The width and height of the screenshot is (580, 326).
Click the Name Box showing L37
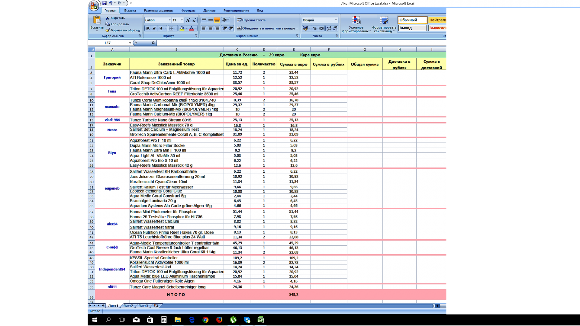108,43
